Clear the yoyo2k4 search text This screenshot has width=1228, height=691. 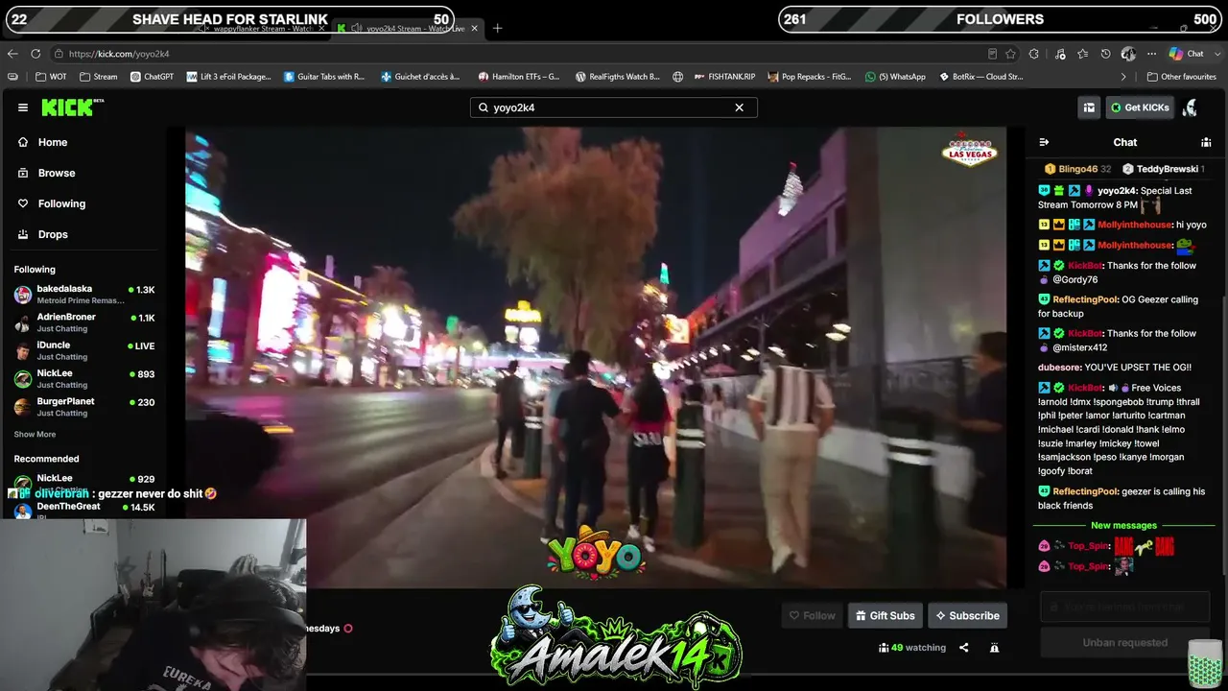[739, 107]
